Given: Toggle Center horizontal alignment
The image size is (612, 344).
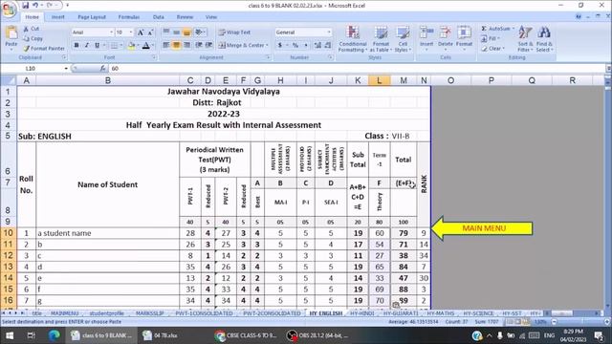Looking at the screenshot, I should [176, 45].
